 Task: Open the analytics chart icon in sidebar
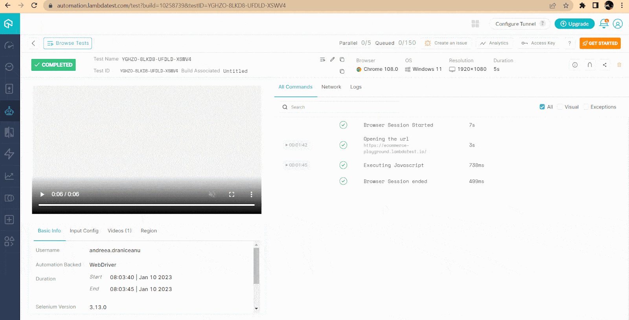(9, 176)
